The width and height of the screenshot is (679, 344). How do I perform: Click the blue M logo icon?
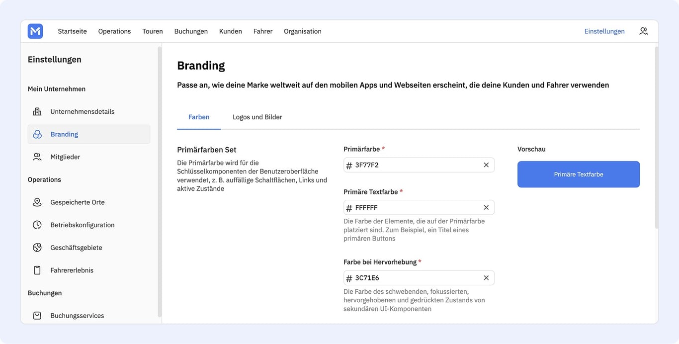click(35, 31)
